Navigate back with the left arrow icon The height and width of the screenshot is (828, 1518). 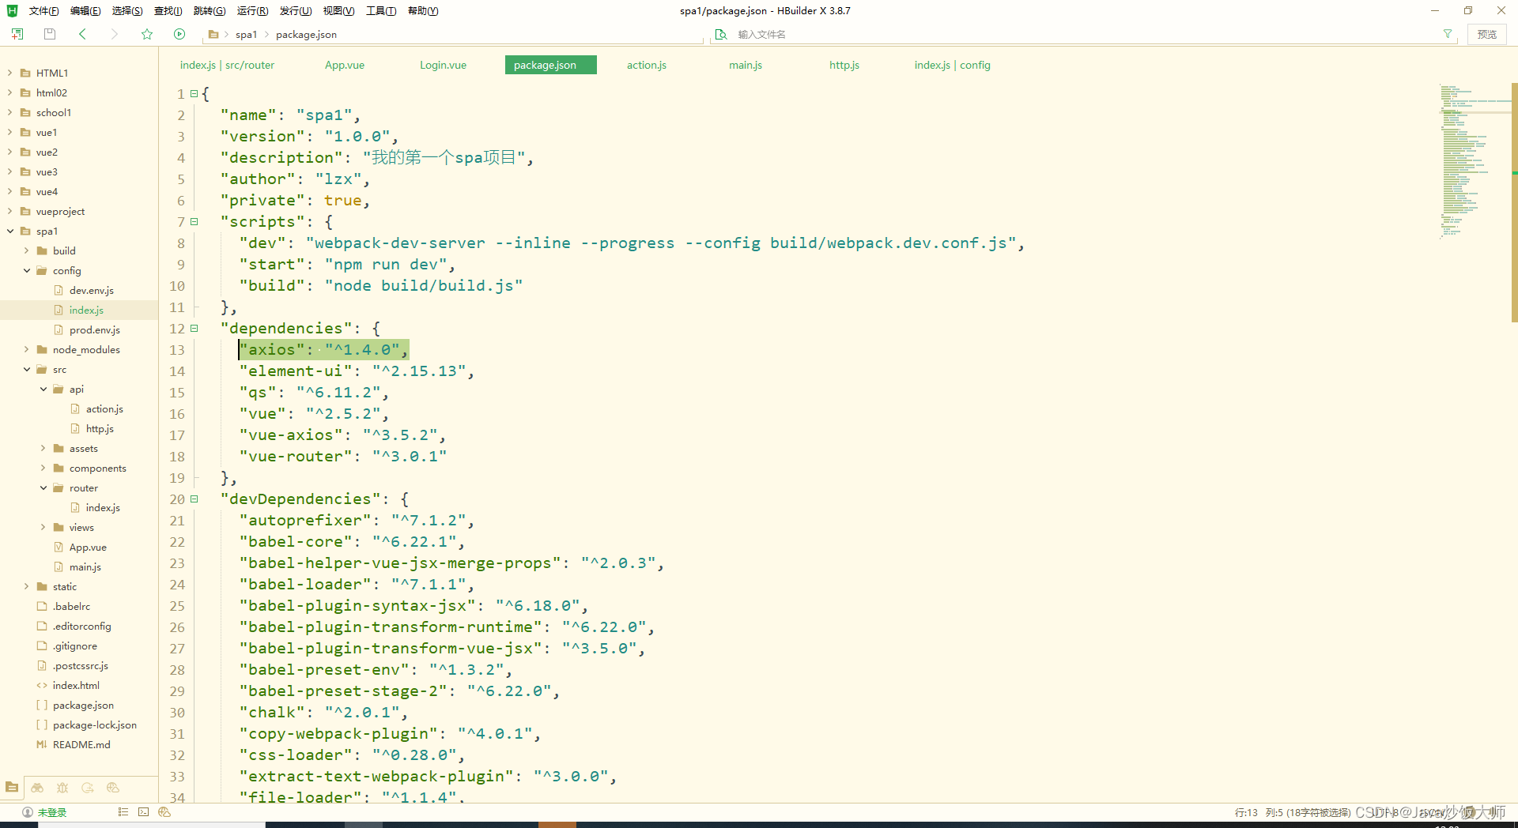(82, 34)
